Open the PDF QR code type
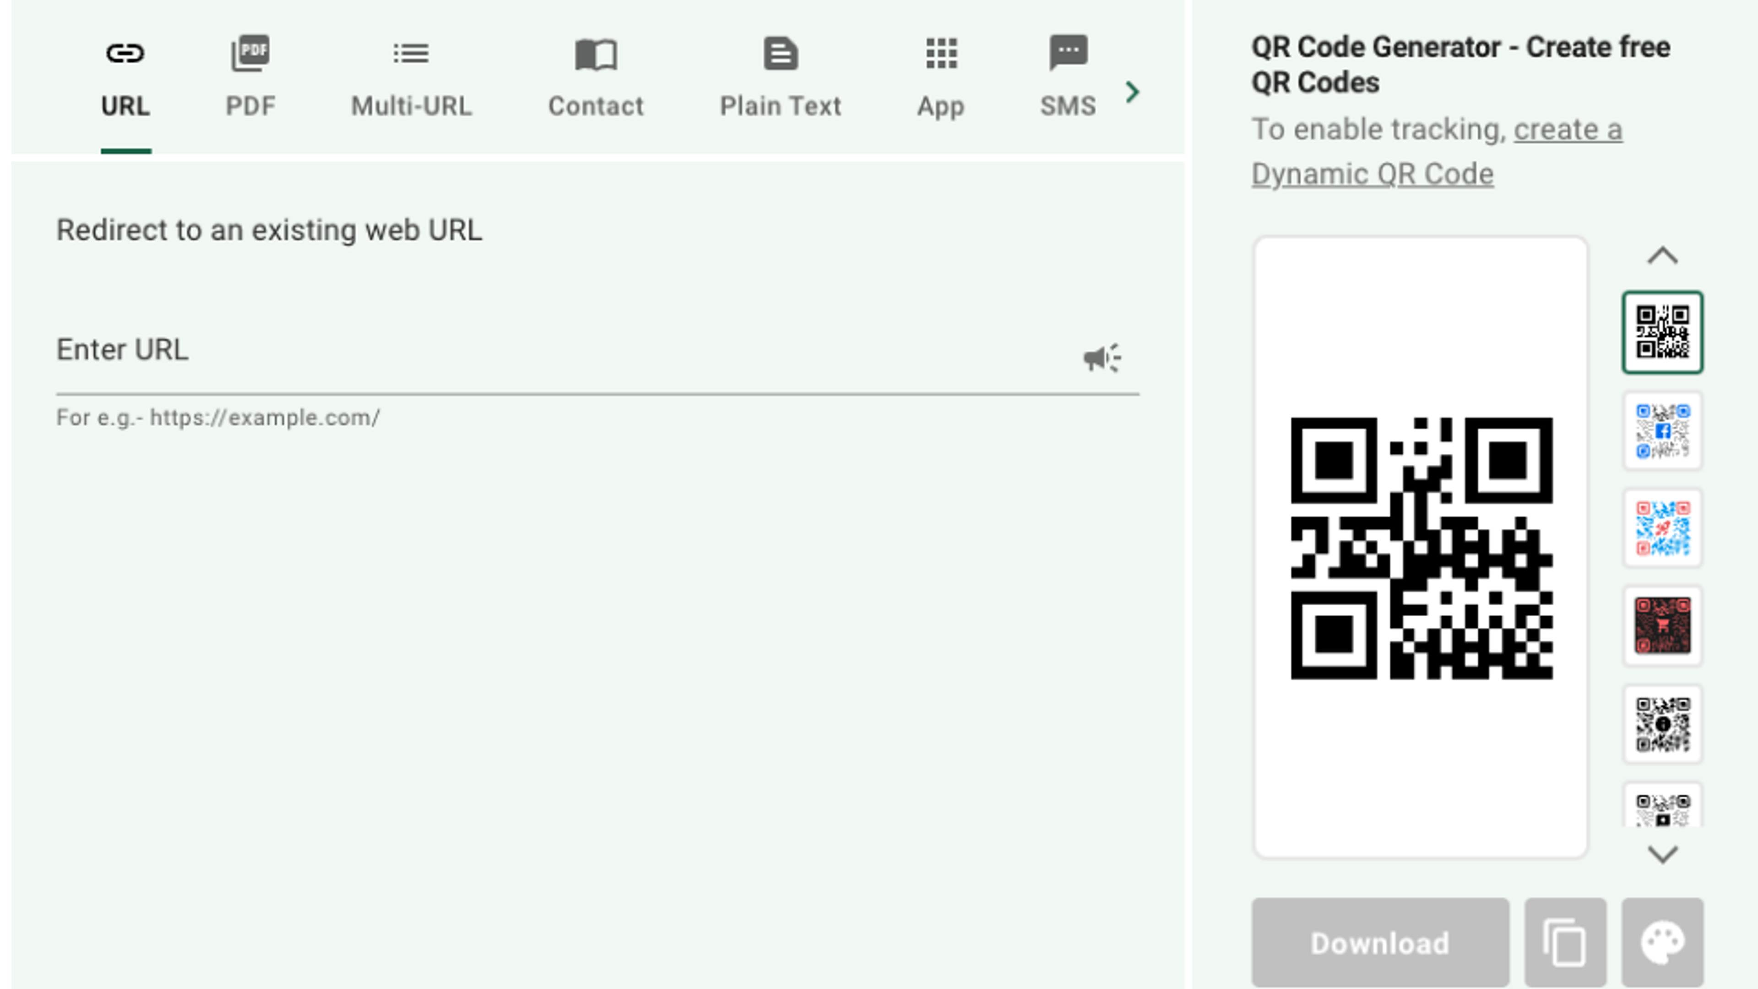The height and width of the screenshot is (989, 1758). tap(250, 54)
